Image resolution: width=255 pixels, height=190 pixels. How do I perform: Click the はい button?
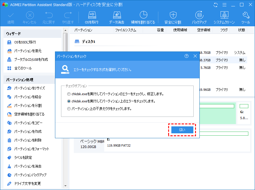tap(182, 130)
